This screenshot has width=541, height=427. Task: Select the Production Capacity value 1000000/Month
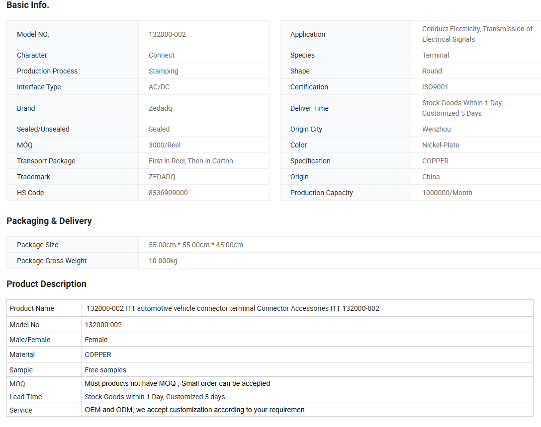pos(447,193)
